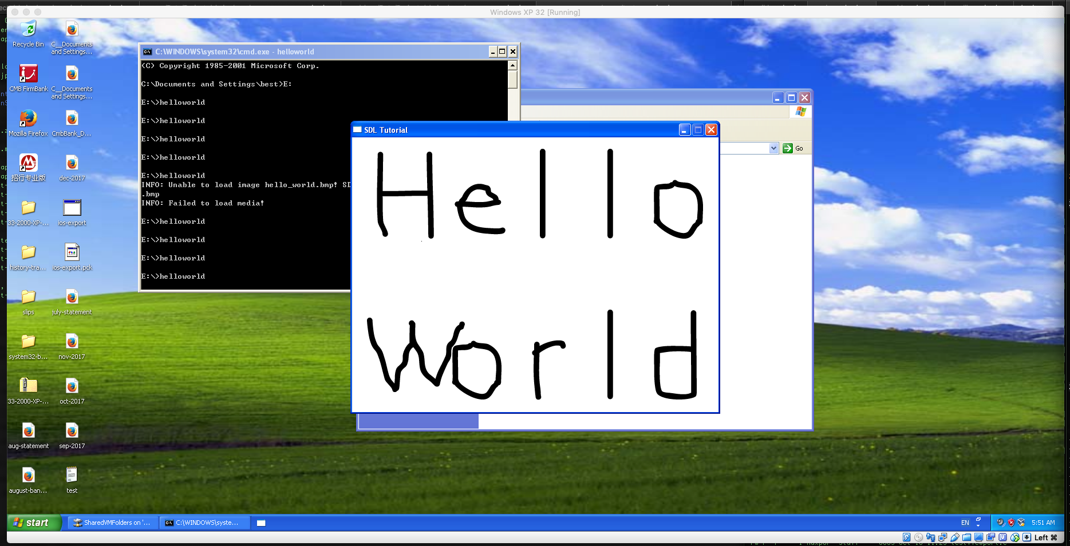Toggle the language bar restore window icon

[979, 519]
